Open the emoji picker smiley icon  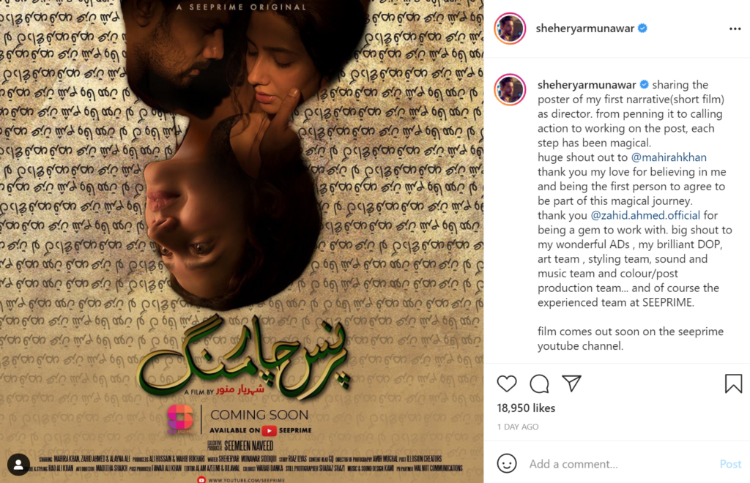click(x=507, y=463)
